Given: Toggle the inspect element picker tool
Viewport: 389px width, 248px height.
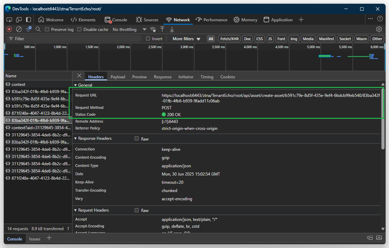Looking at the screenshot, I should (x=9, y=20).
